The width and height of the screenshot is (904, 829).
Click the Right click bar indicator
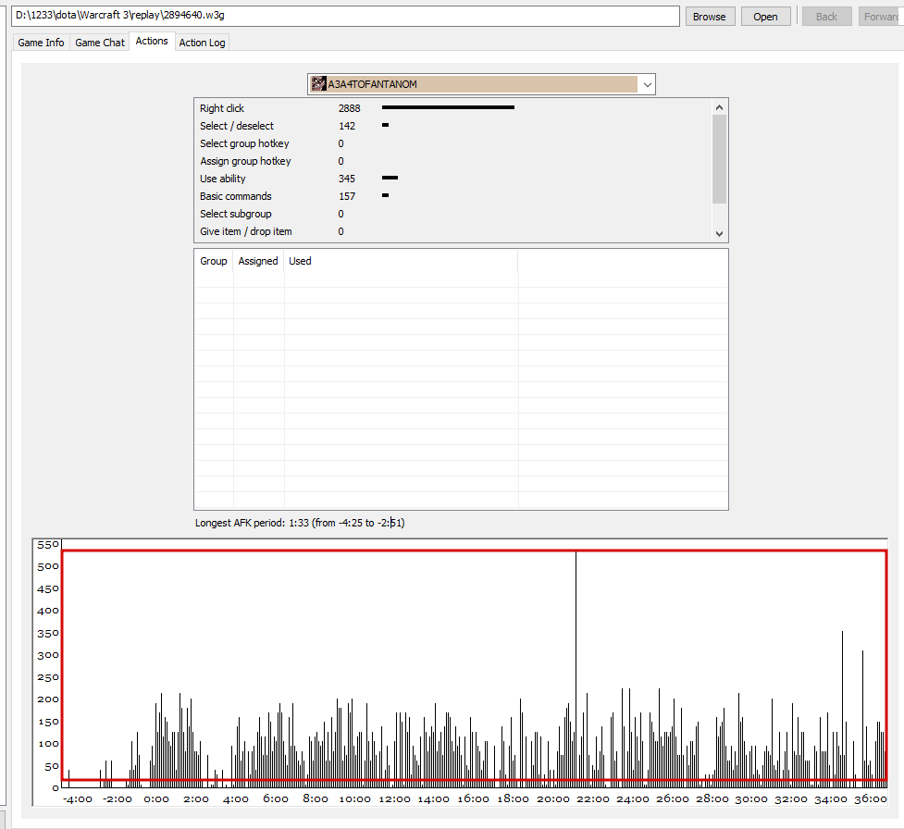click(x=448, y=107)
